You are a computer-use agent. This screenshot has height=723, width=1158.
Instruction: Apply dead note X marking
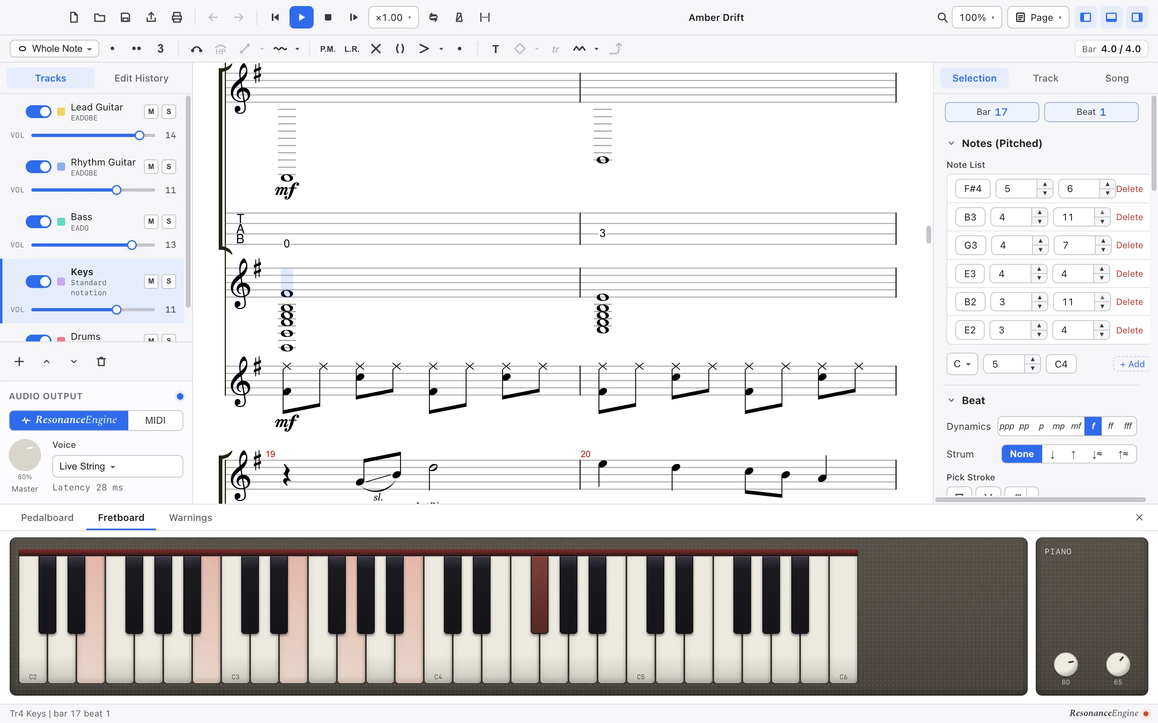[376, 49]
